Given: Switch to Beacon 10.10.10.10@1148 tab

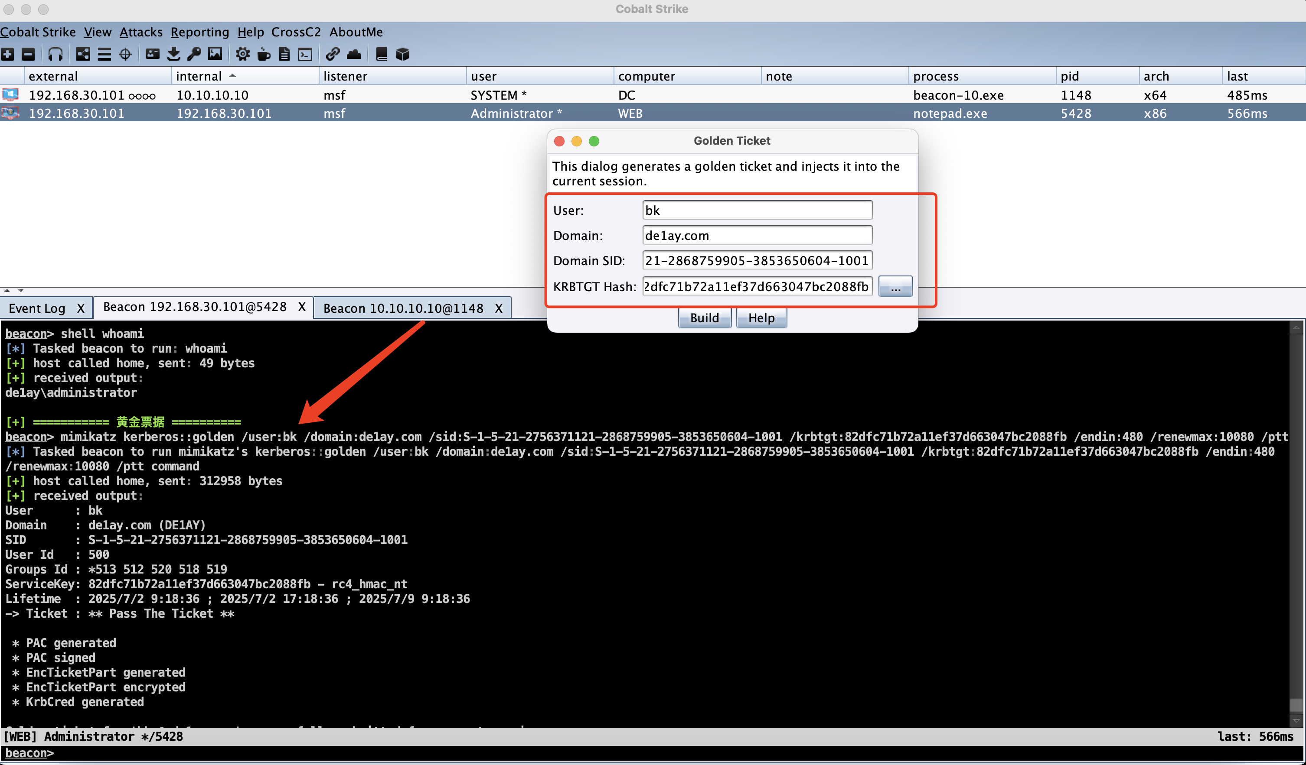Looking at the screenshot, I should coord(403,308).
